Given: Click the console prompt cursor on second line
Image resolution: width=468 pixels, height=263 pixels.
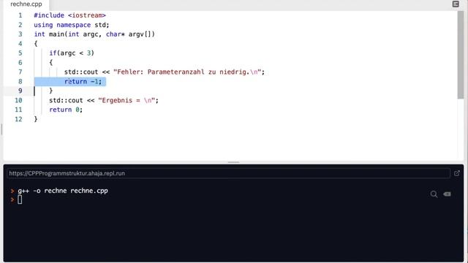Looking at the screenshot, I should pos(20,199).
